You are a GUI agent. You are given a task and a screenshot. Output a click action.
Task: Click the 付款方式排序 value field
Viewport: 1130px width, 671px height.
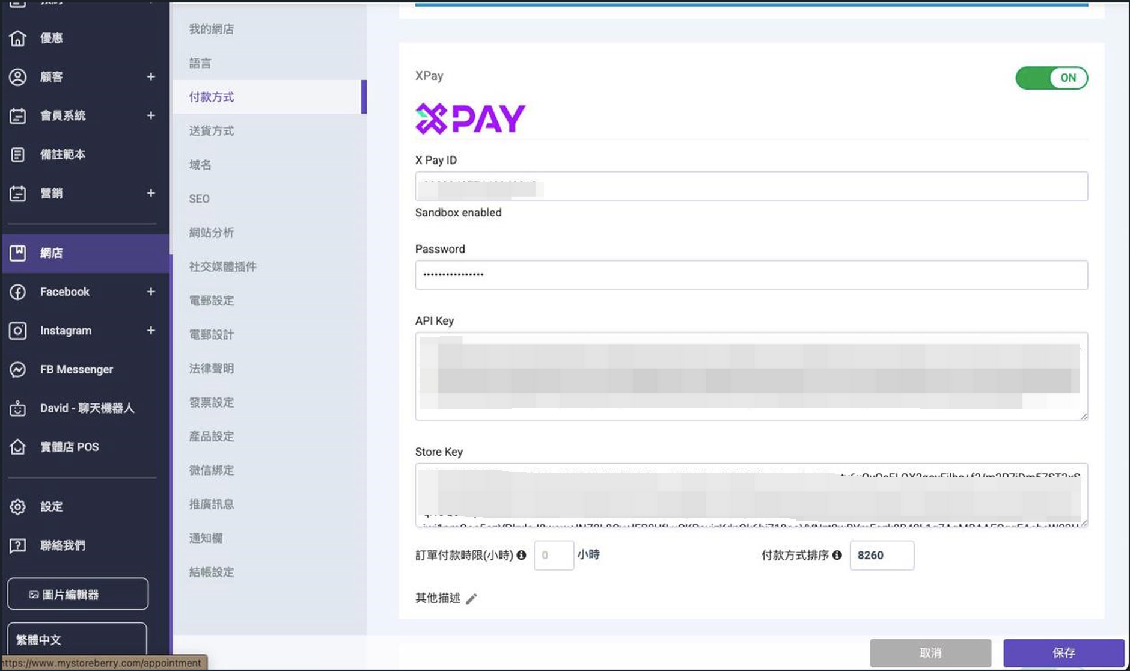[x=882, y=555]
